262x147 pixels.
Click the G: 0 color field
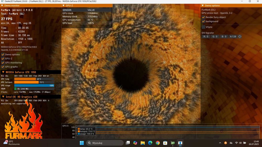(x=215, y=37)
